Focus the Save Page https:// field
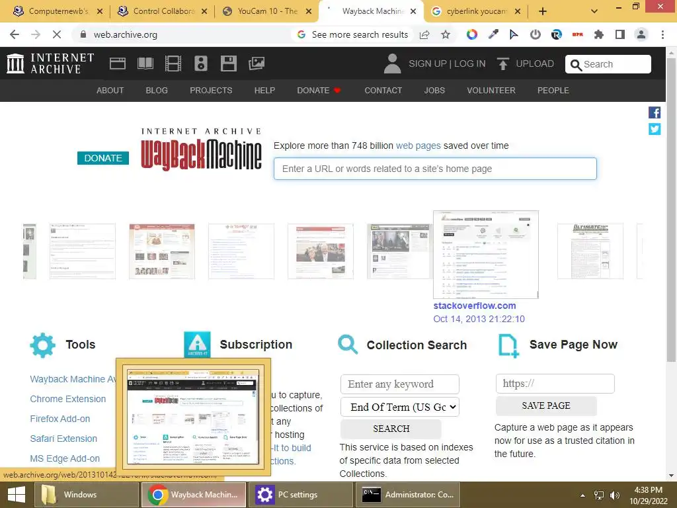 click(x=555, y=384)
